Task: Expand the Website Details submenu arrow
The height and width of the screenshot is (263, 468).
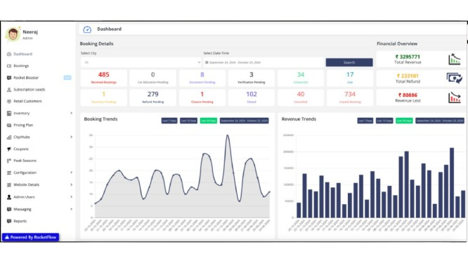Action: click(x=72, y=184)
